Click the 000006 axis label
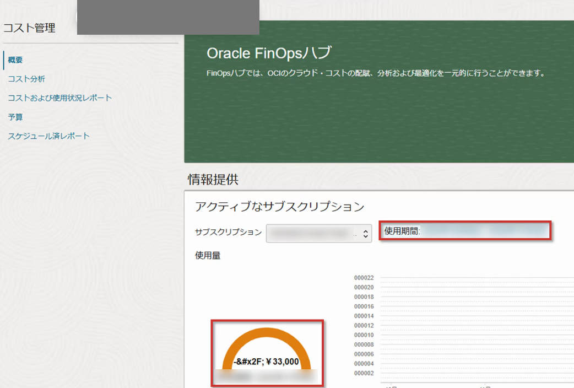This screenshot has width=574, height=388. click(x=364, y=354)
